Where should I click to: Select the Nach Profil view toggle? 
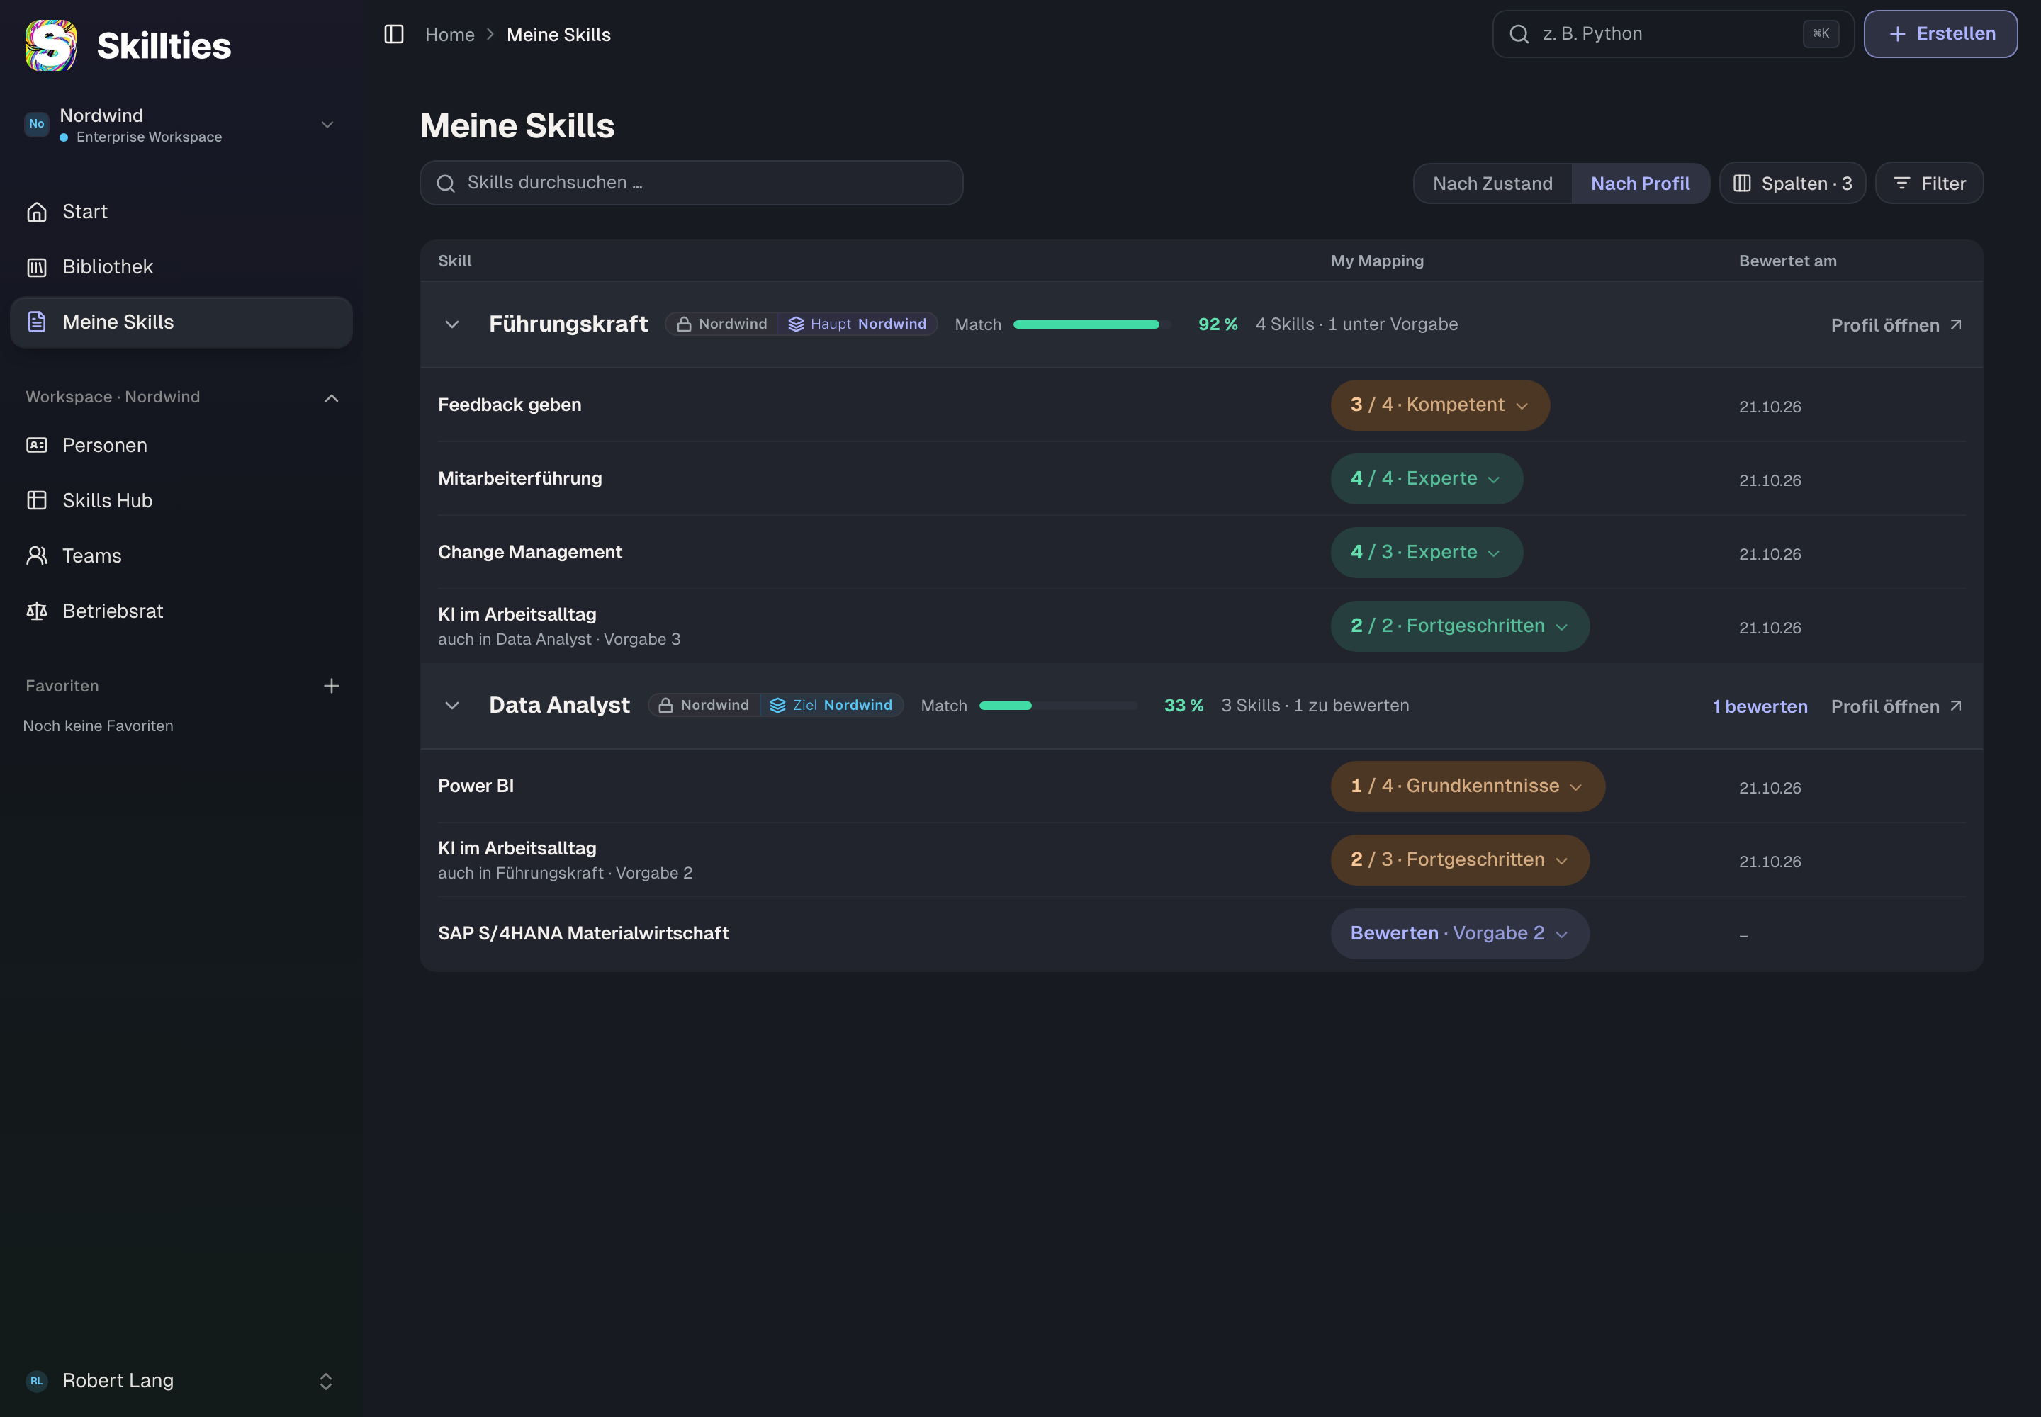tap(1640, 184)
